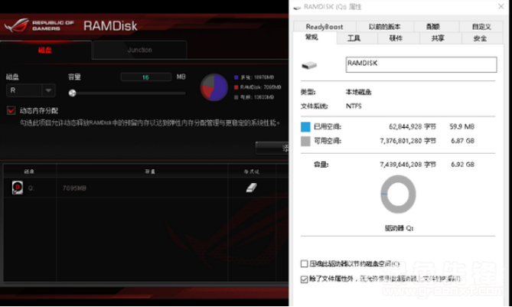Switch to the Junction tab
This screenshot has height=307, width=512.
140,50
